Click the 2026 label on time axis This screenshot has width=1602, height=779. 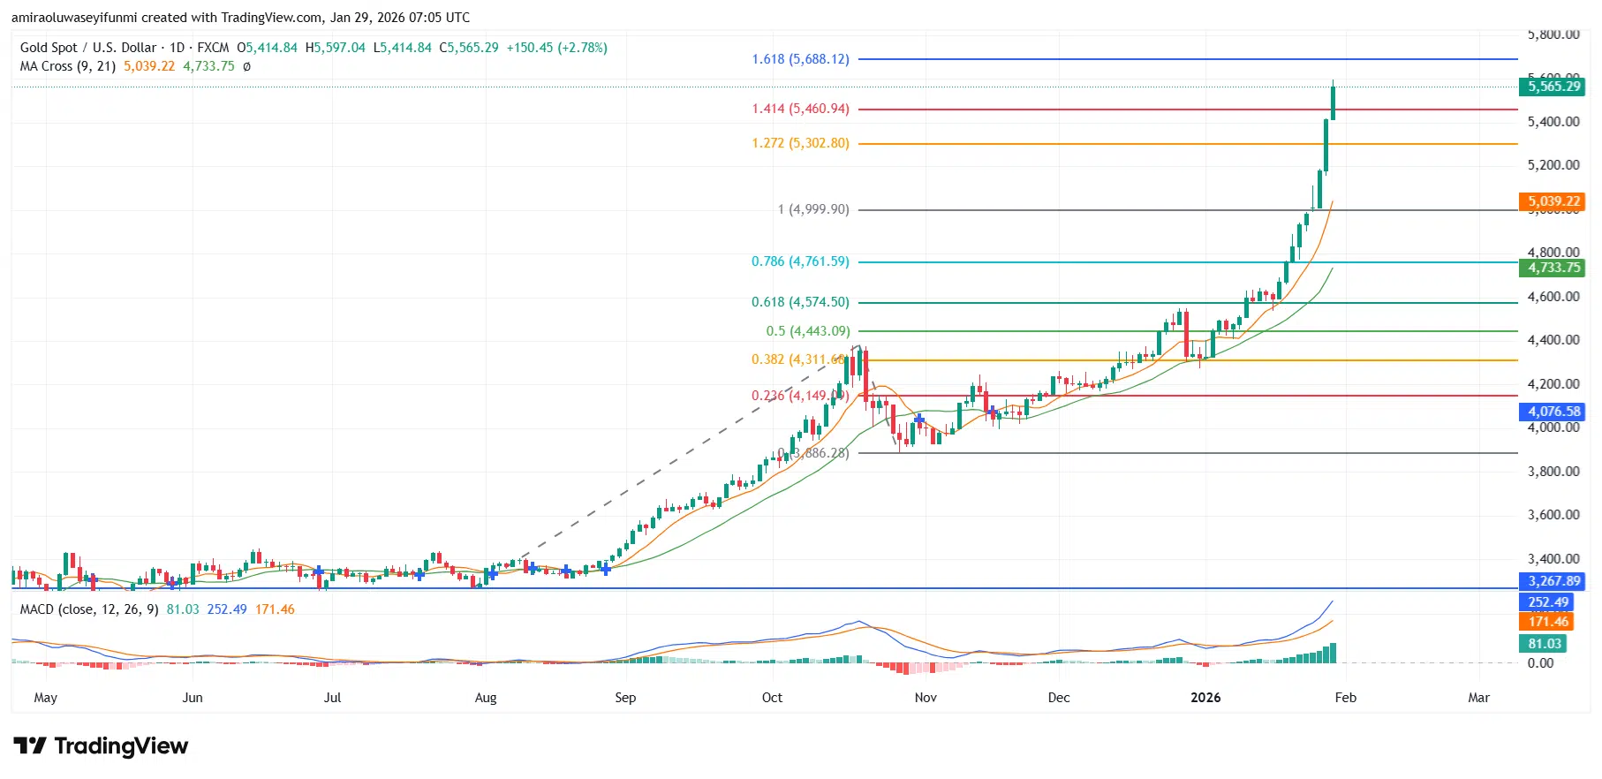pos(1205,698)
